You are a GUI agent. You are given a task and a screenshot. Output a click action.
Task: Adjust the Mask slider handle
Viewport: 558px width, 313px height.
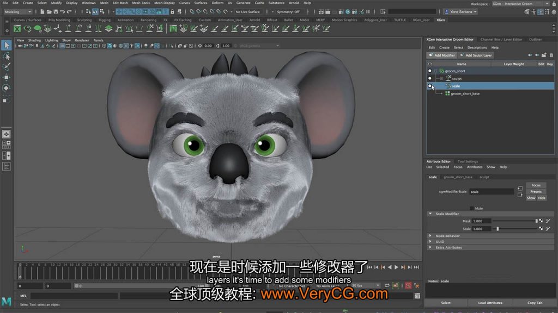pos(536,221)
